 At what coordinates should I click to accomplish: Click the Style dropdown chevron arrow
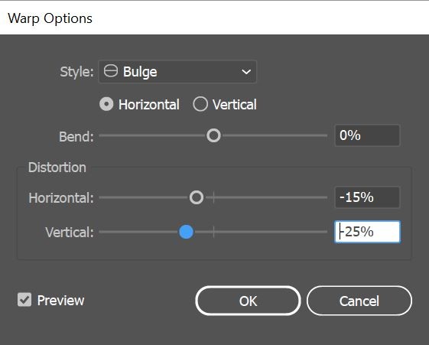coord(246,72)
